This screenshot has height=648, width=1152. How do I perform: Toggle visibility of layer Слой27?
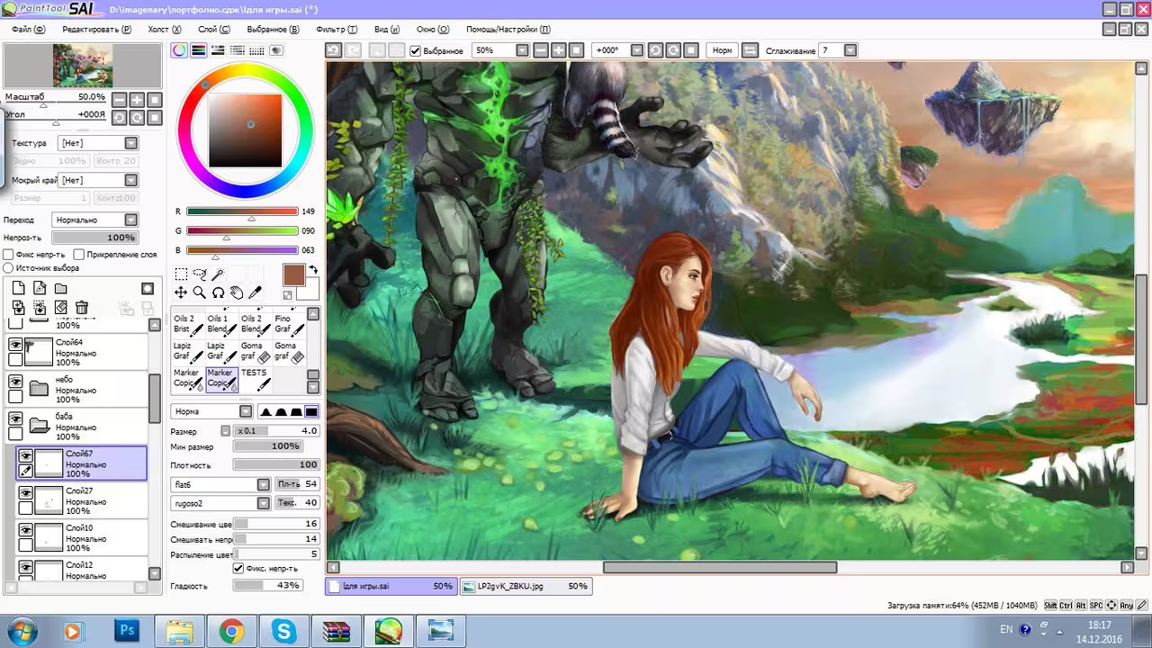(x=25, y=493)
